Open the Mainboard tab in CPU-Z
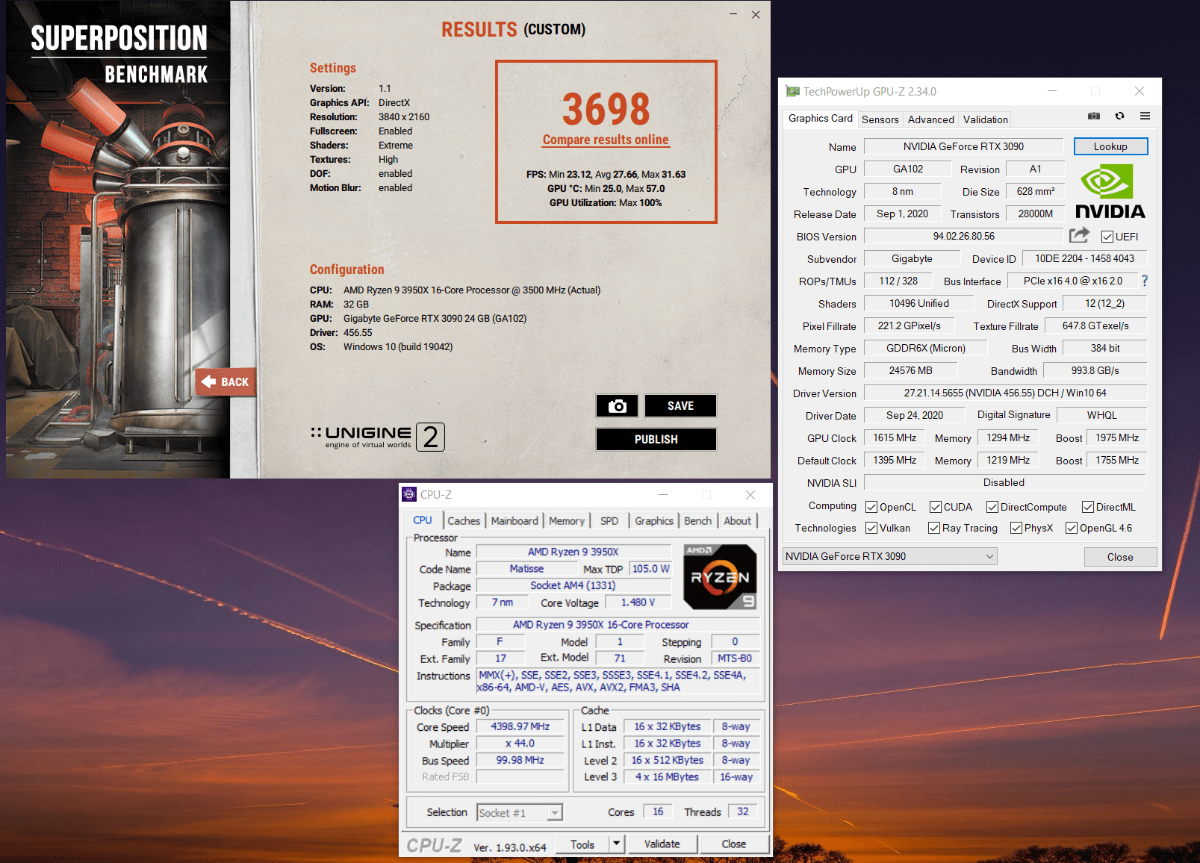The width and height of the screenshot is (1200, 863). pos(514,520)
